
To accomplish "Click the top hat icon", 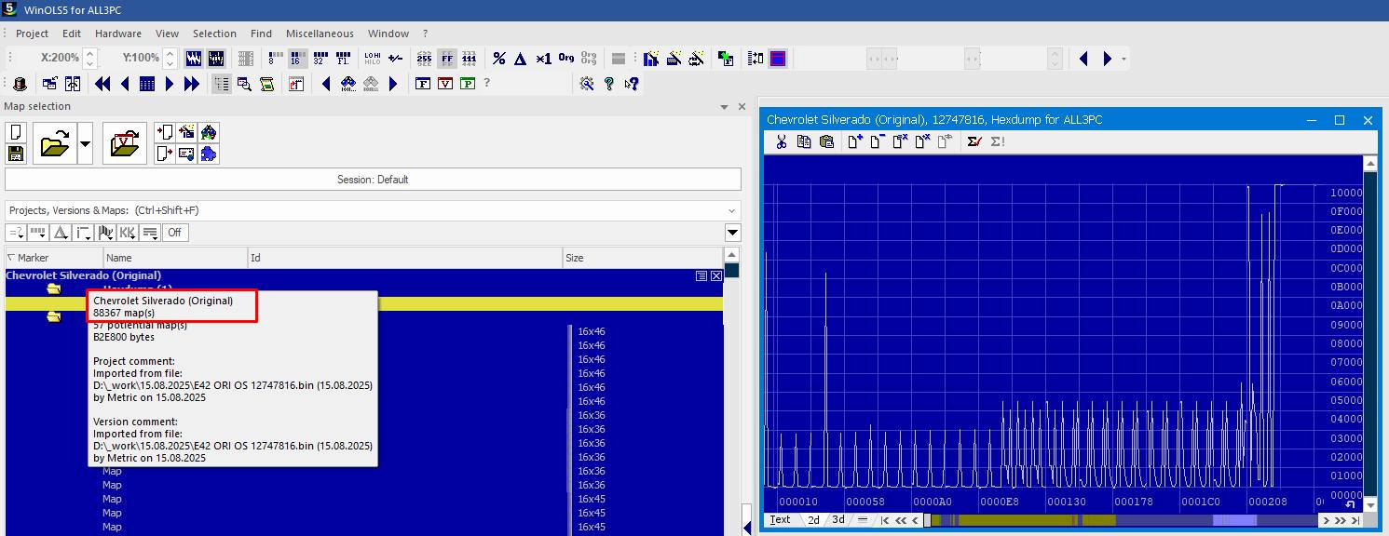I will click(20, 84).
